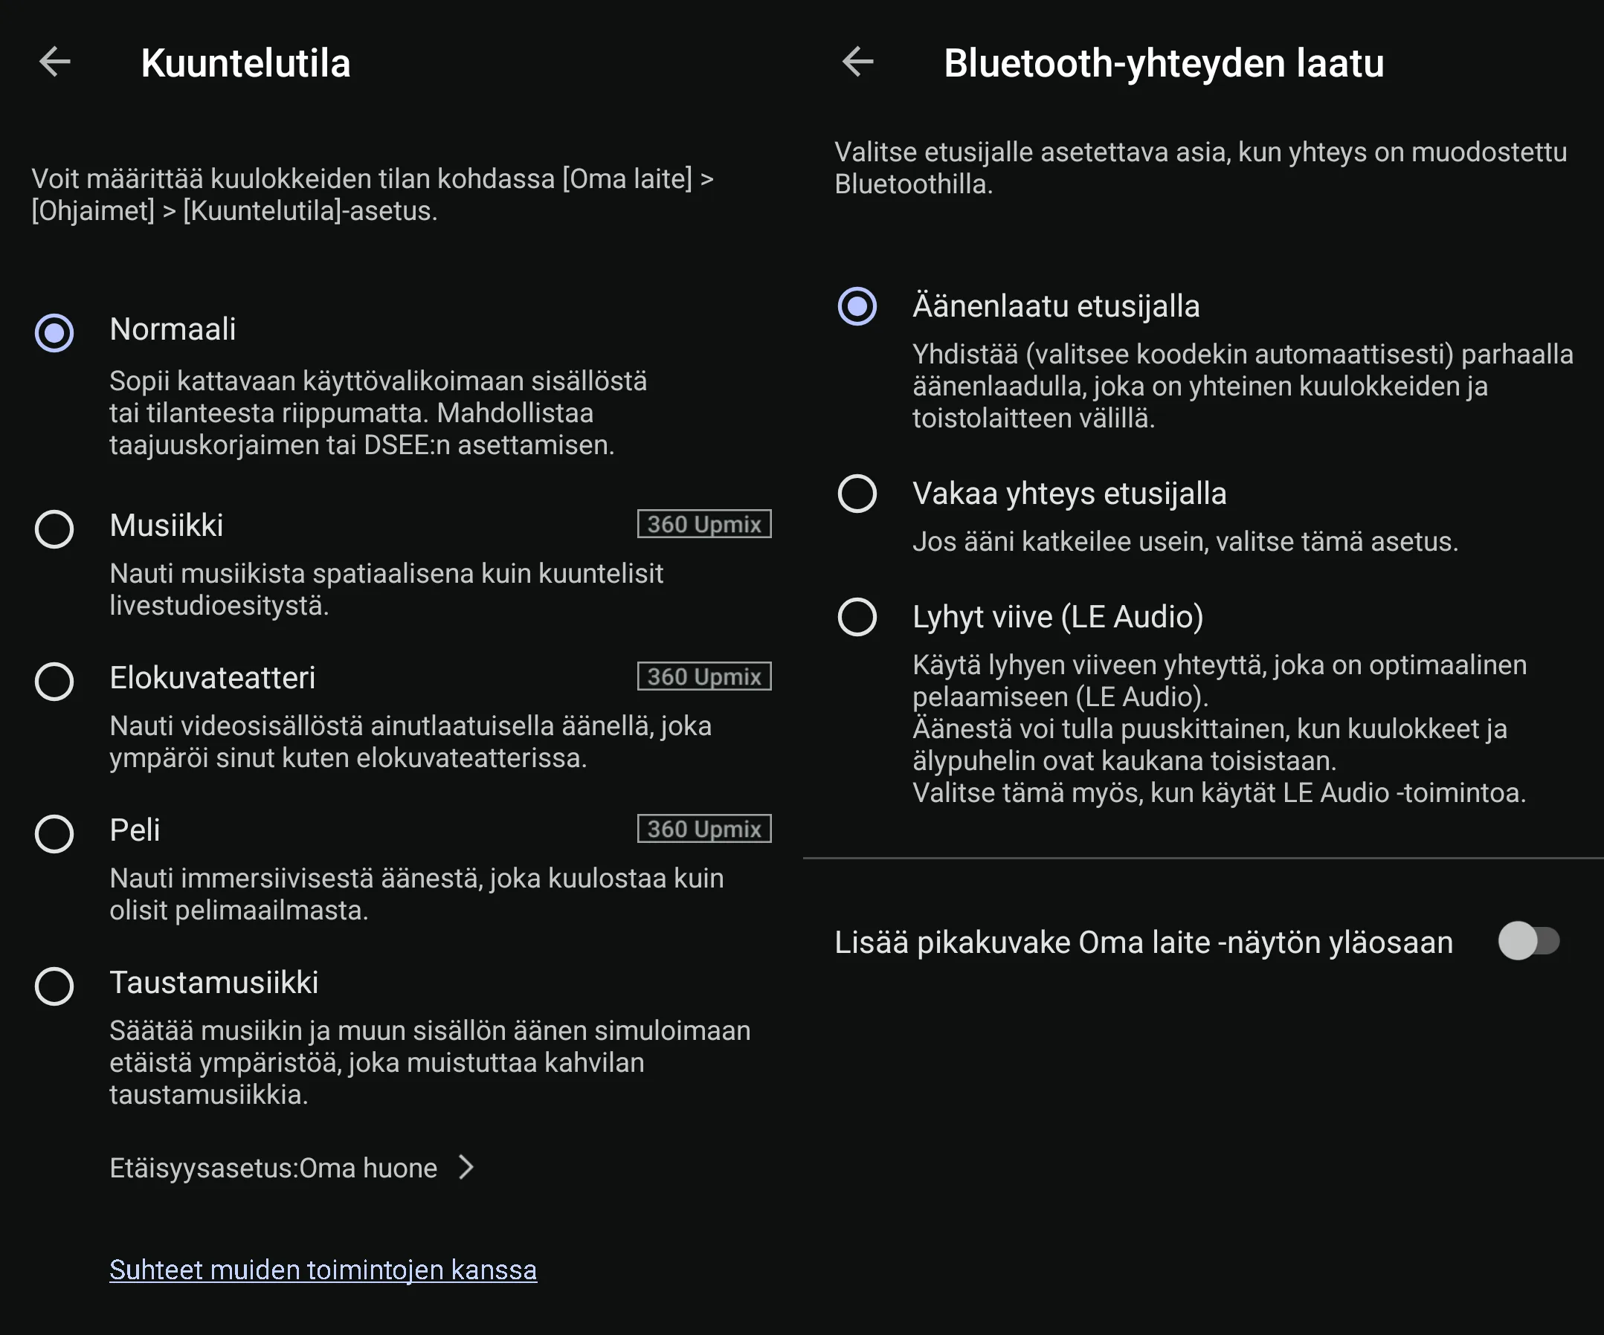Go back from the Kuuntelutila screen
1604x1335 pixels.
point(55,62)
